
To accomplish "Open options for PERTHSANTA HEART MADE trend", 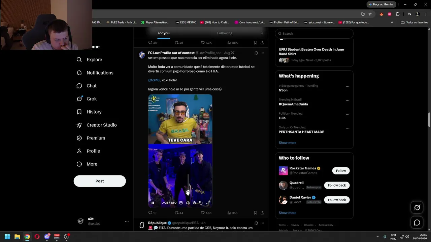I will pos(347,128).
